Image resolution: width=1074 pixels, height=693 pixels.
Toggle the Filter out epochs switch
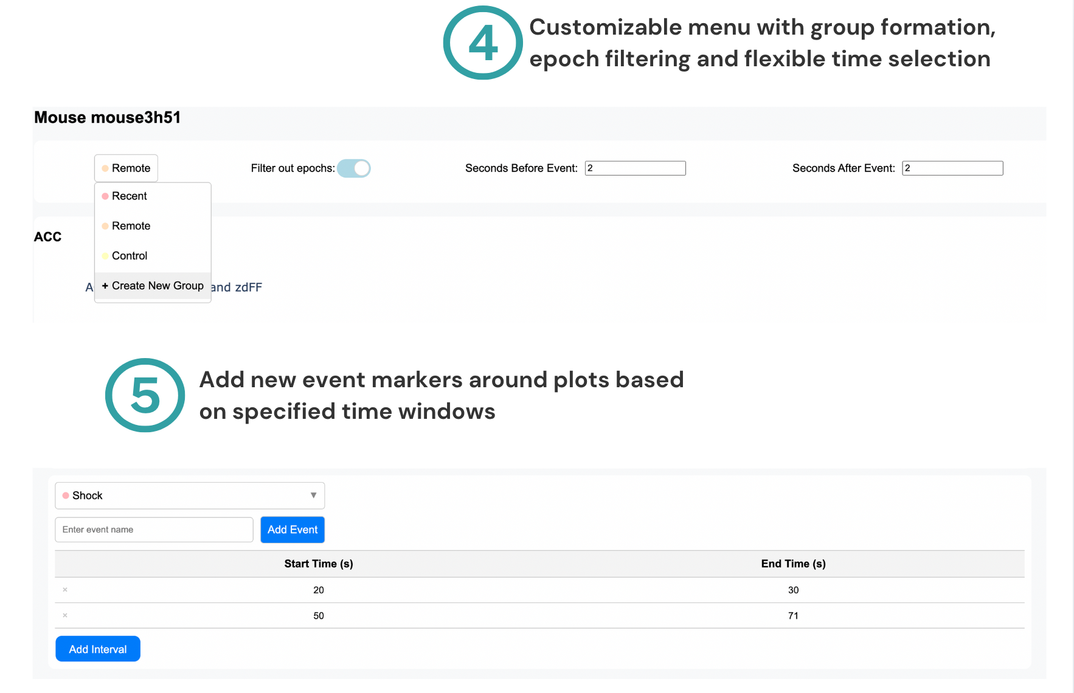click(x=354, y=168)
